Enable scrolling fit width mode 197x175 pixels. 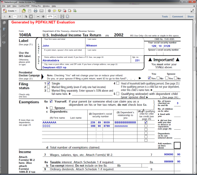tap(62, 16)
